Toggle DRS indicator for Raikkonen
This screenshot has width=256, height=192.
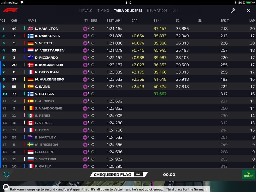click(93, 36)
